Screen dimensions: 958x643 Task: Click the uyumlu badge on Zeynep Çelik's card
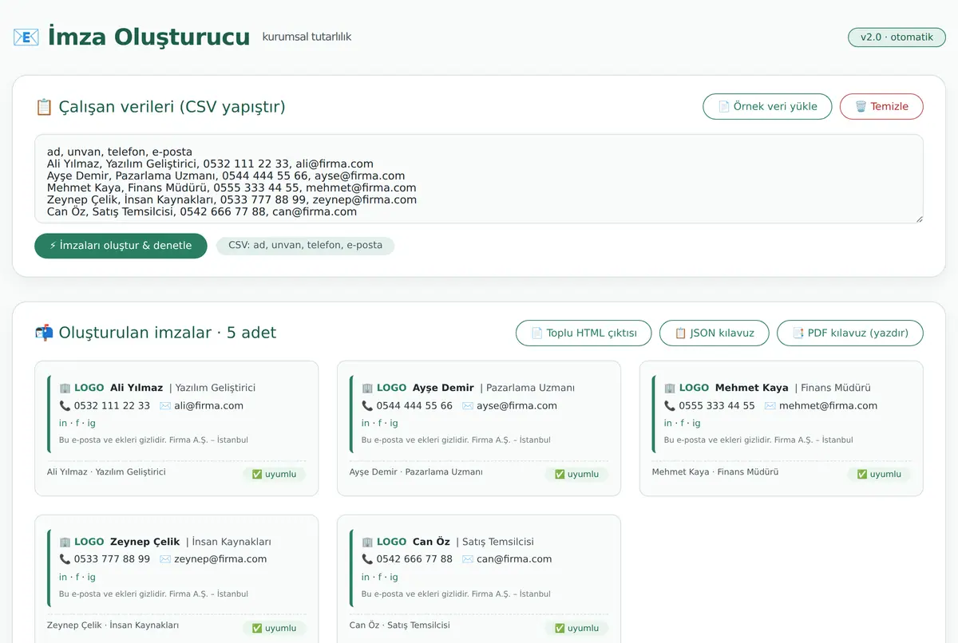[x=274, y=628]
